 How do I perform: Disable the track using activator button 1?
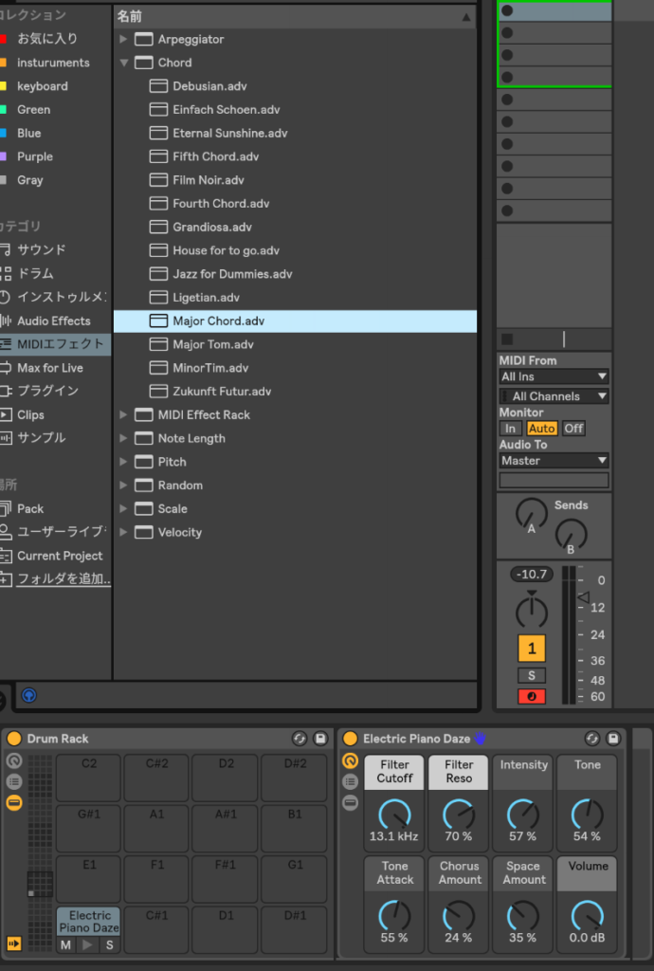531,649
